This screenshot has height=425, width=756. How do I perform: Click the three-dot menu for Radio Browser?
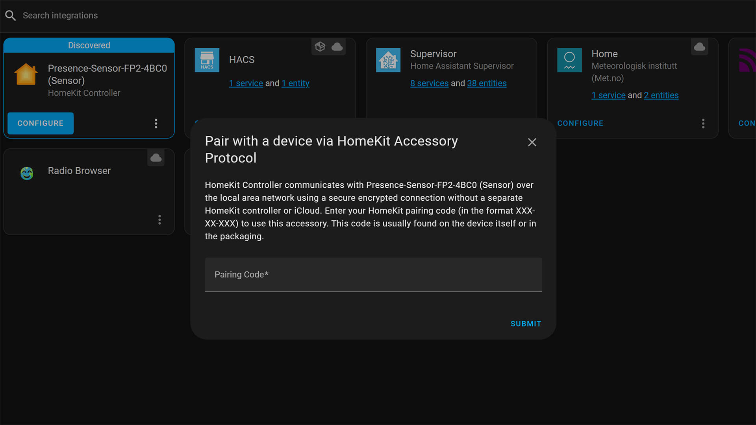[x=160, y=220]
